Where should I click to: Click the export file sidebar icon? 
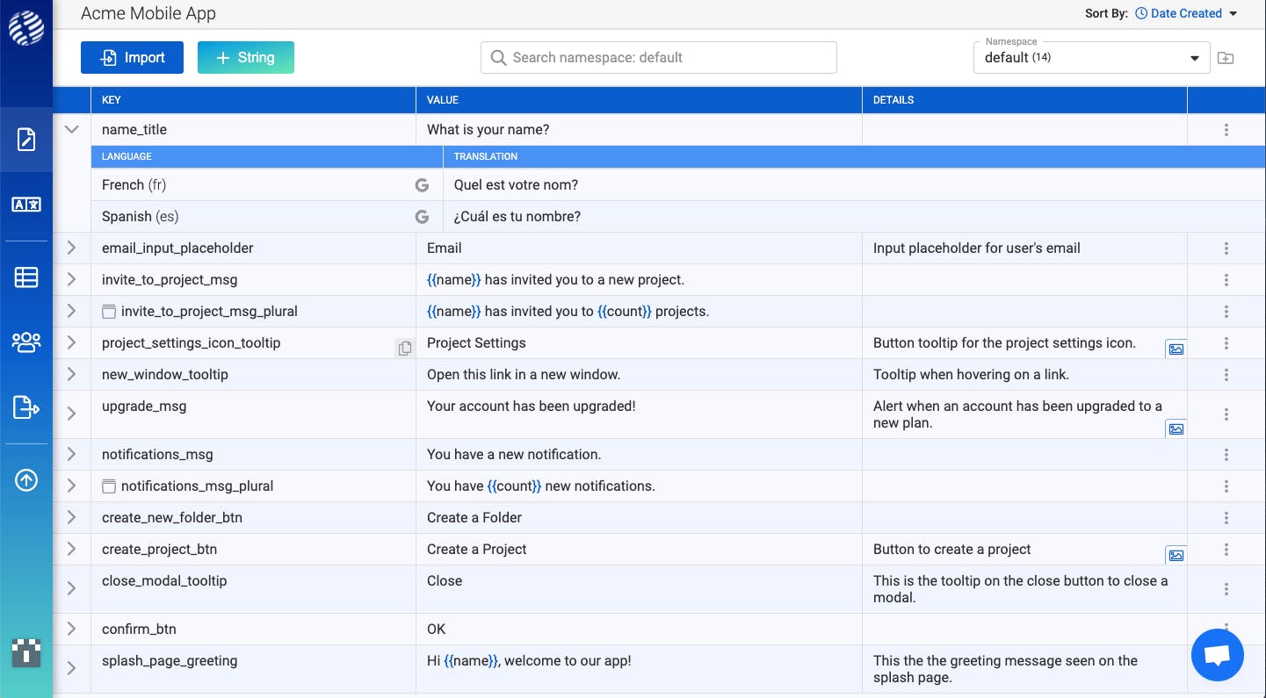click(26, 407)
